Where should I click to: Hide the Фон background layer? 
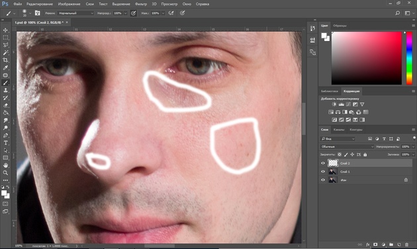[x=323, y=180]
